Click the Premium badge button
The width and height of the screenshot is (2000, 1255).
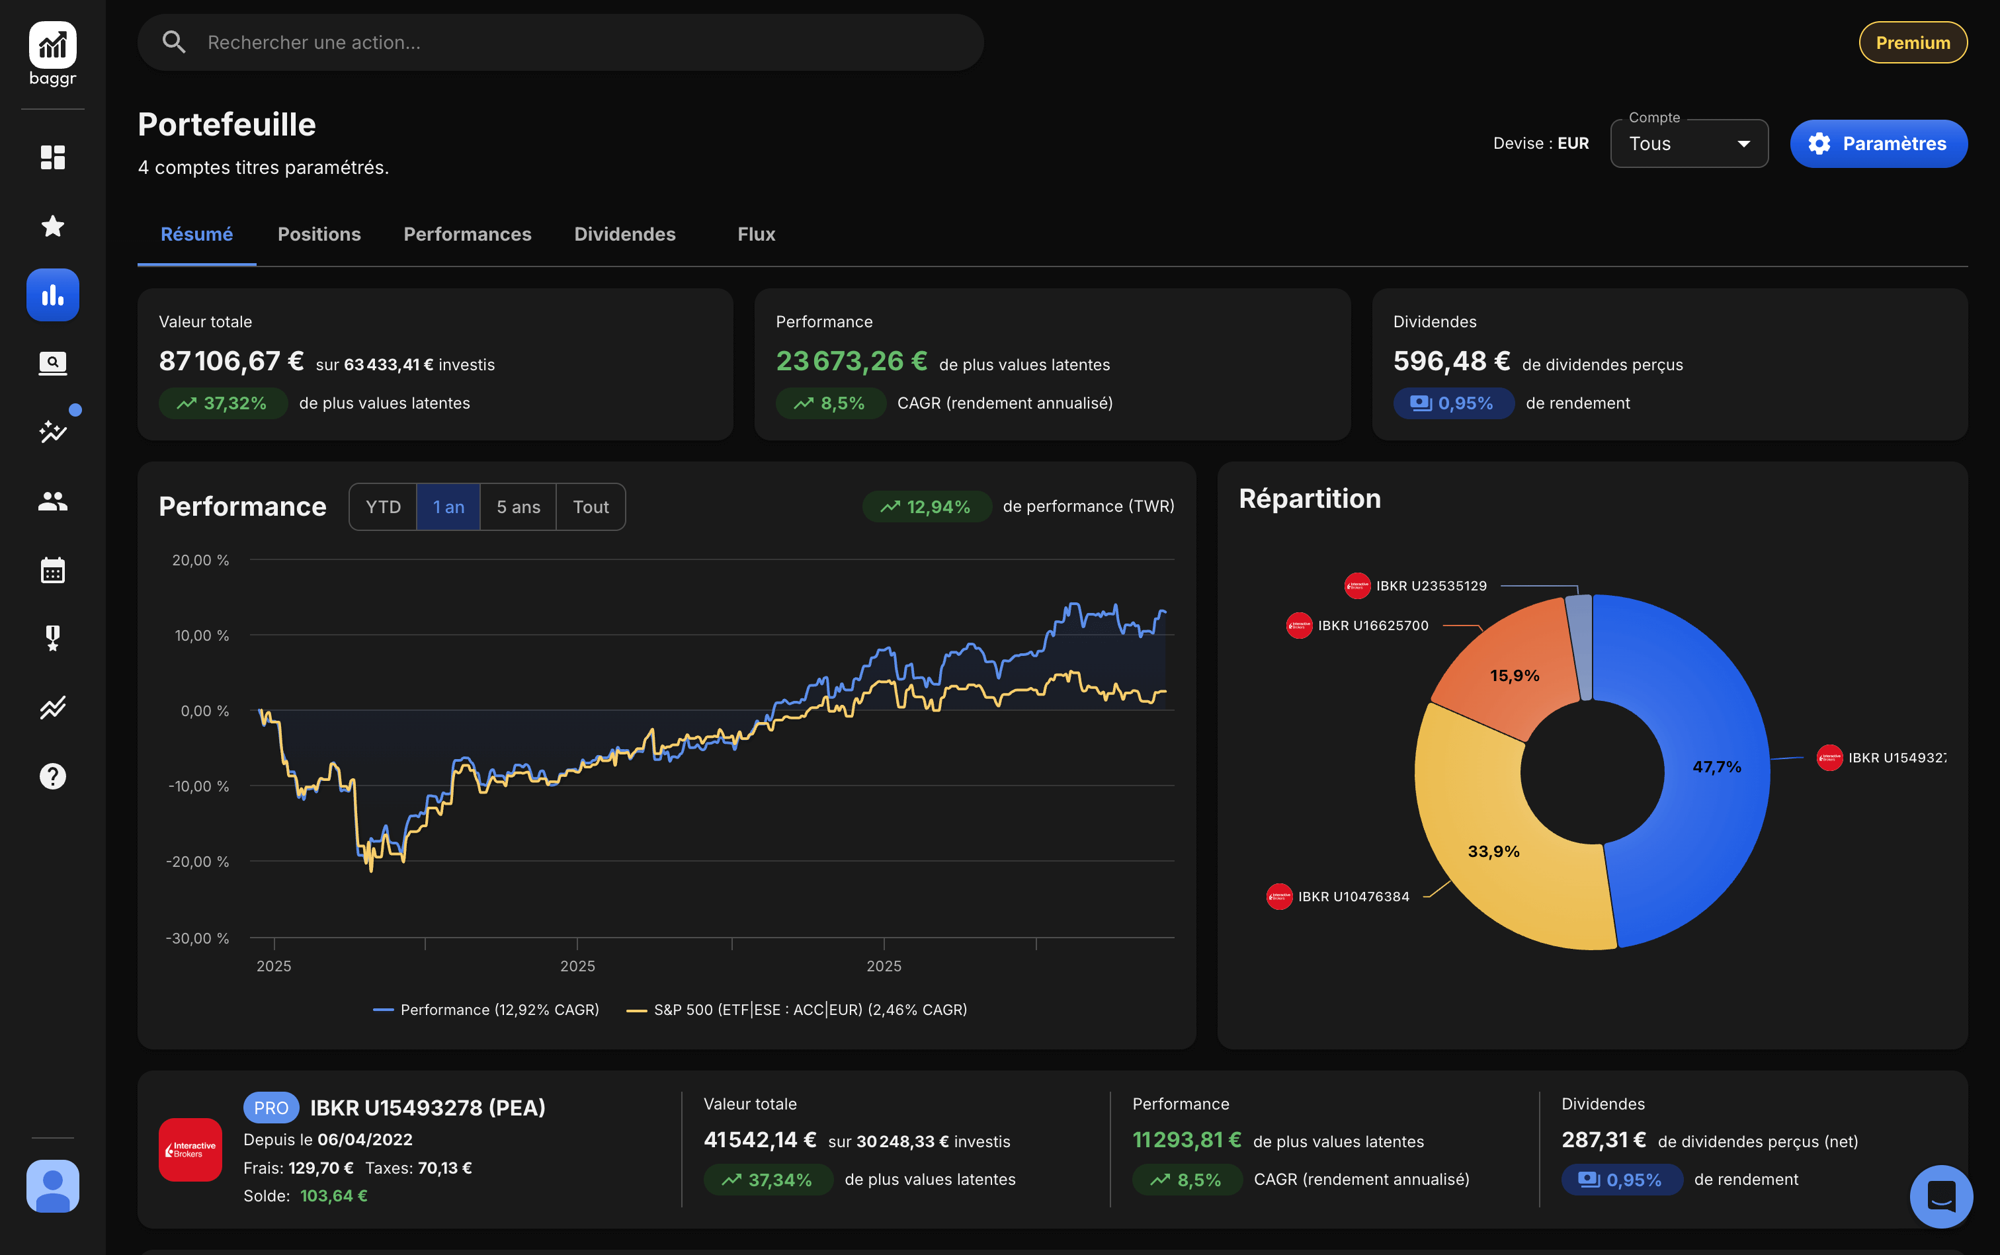point(1912,42)
